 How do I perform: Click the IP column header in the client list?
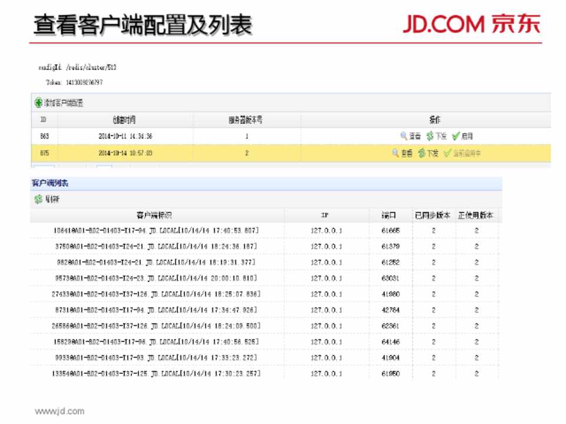325,216
